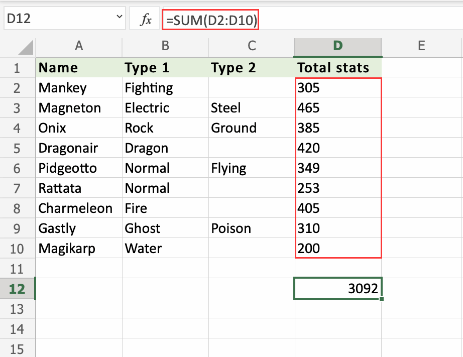Image resolution: width=463 pixels, height=357 pixels.
Task: Click the Name Box showing D12
Action: 55,19
